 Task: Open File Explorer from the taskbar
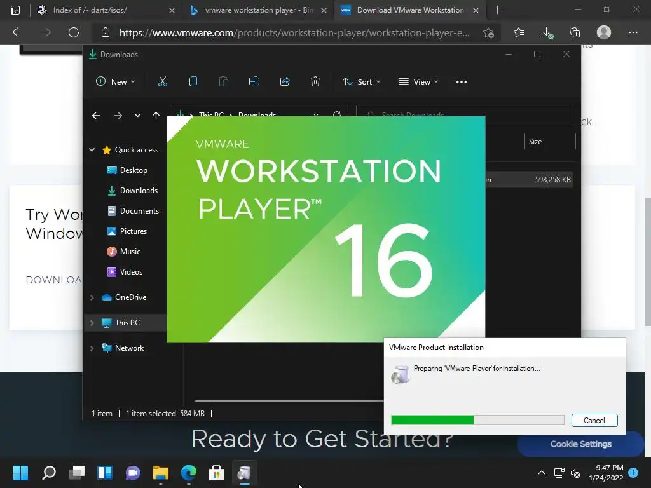click(x=161, y=473)
